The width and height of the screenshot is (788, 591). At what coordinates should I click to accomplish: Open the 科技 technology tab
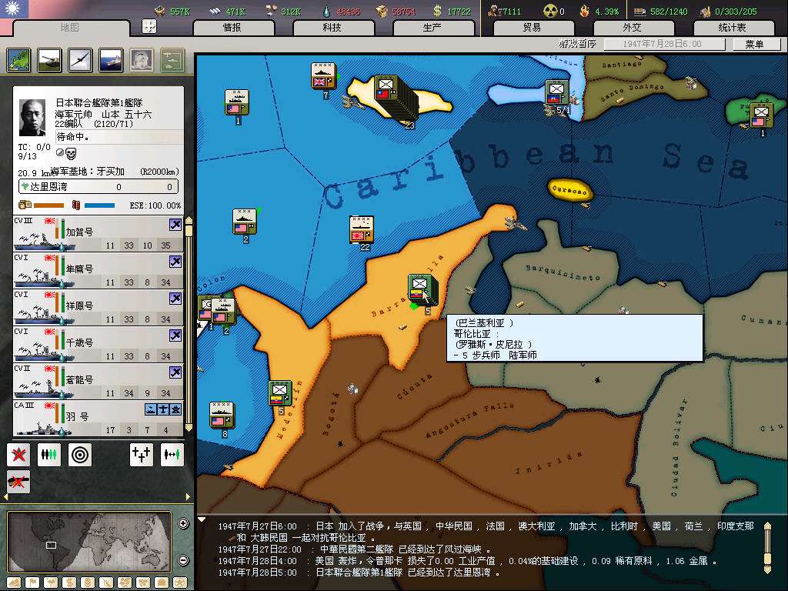tap(332, 28)
